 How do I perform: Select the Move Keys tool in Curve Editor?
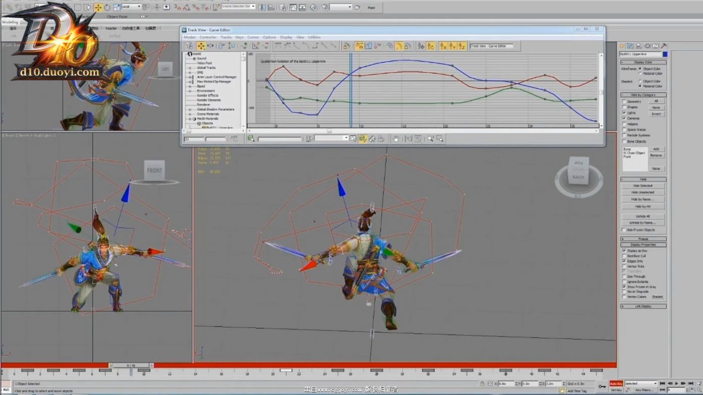click(201, 46)
